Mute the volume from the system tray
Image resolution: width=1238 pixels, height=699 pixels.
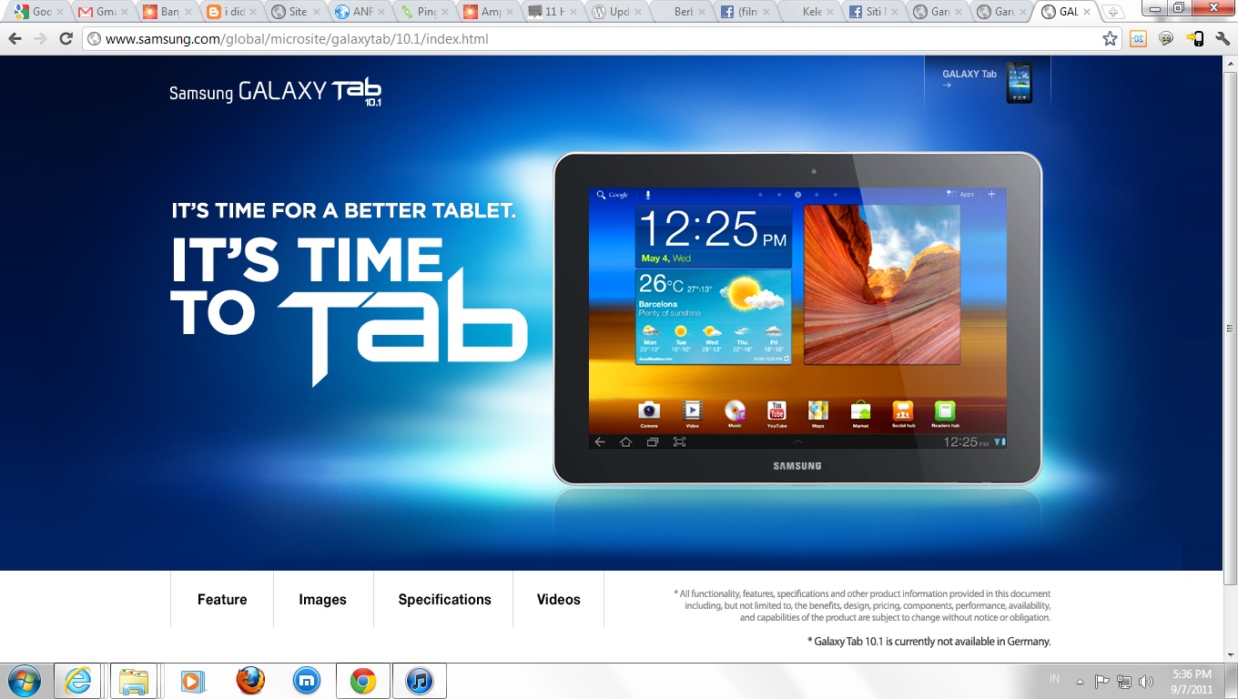1145,680
